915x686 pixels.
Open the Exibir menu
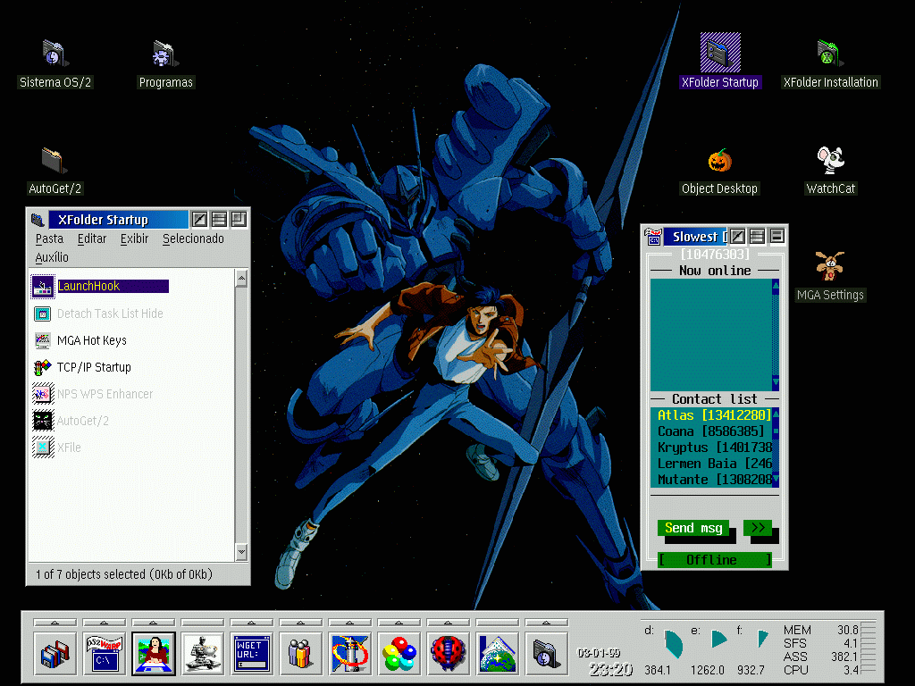point(134,238)
